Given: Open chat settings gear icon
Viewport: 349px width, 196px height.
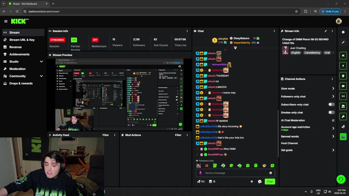Looking at the screenshot, I should coord(252,182).
